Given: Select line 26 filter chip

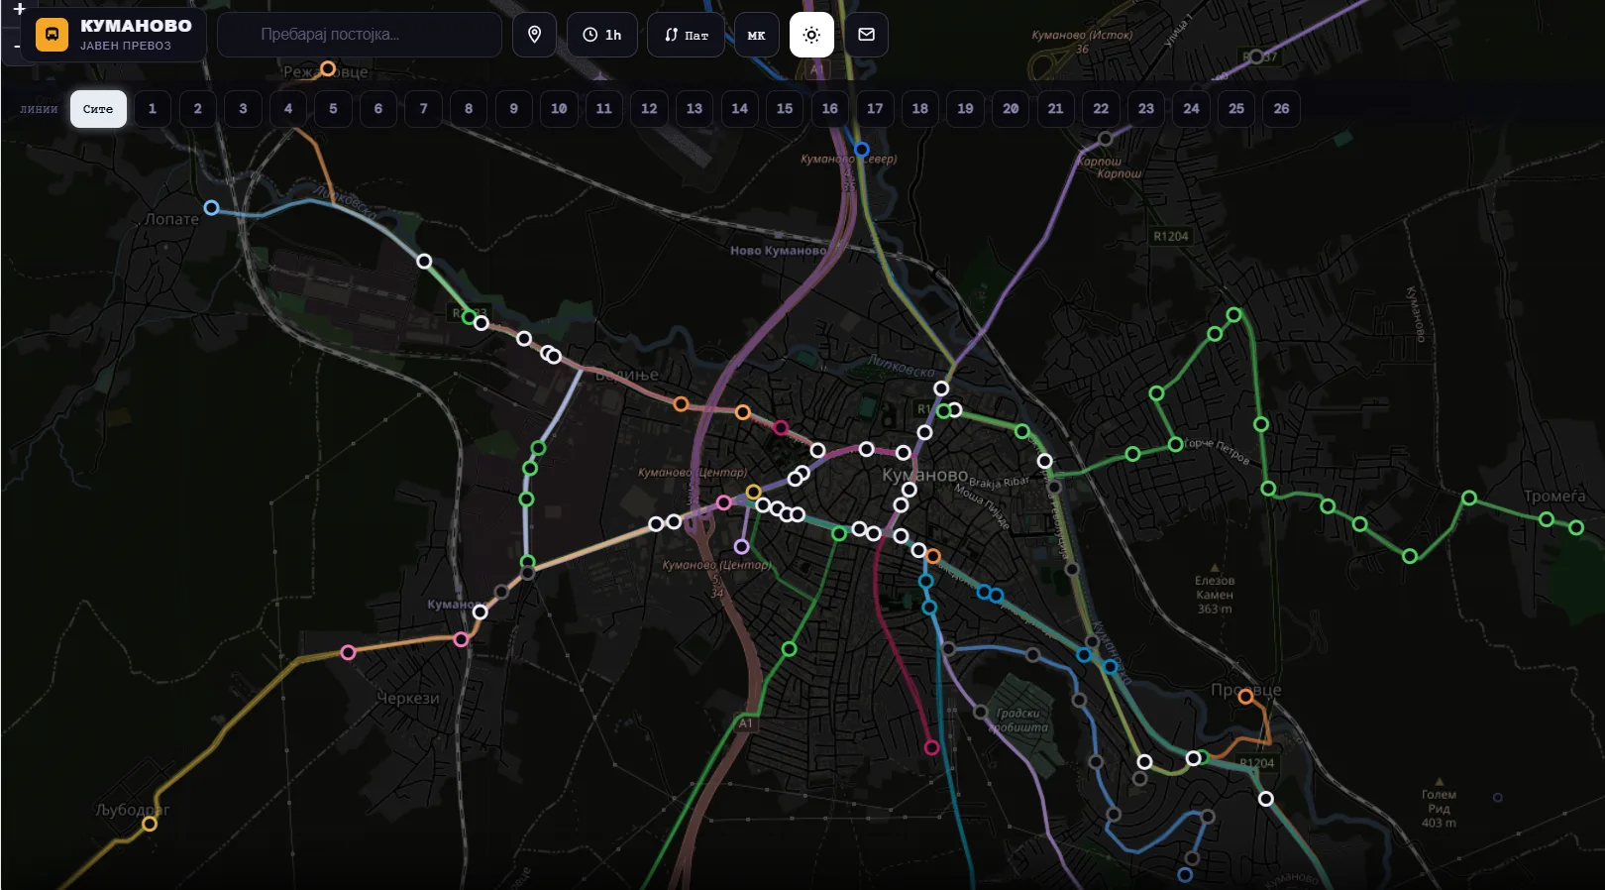Looking at the screenshot, I should (1281, 109).
